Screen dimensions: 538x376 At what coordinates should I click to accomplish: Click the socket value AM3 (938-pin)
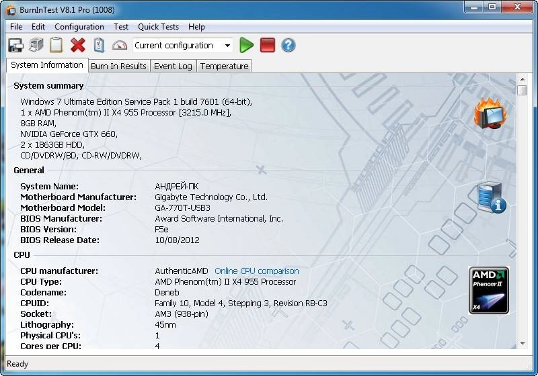click(x=182, y=314)
